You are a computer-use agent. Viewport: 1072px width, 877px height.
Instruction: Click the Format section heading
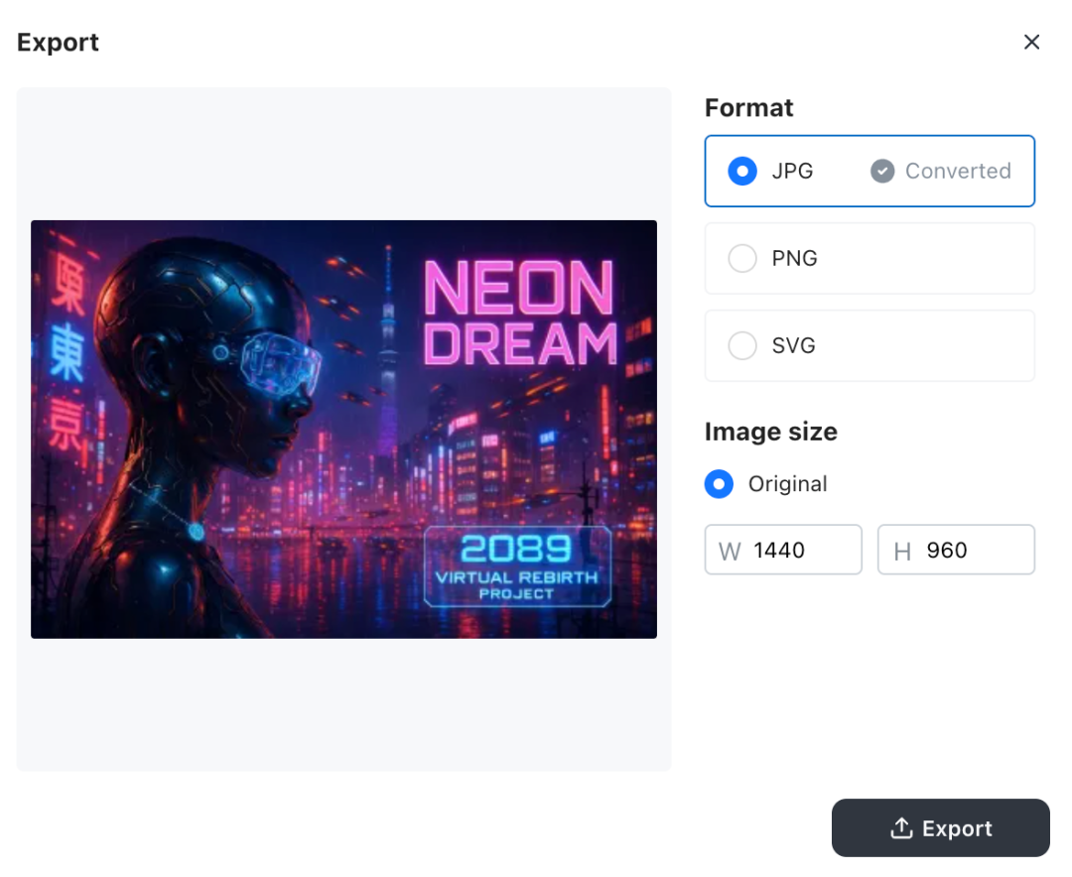748,108
